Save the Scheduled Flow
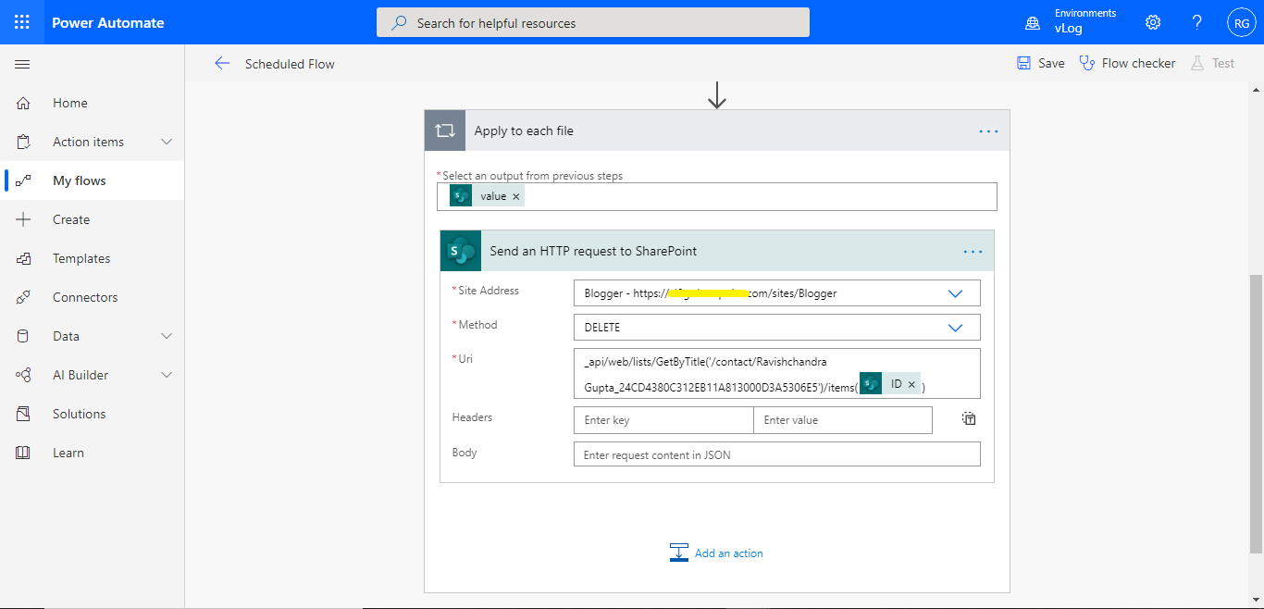Viewport: 1264px width, 609px height. (1040, 62)
